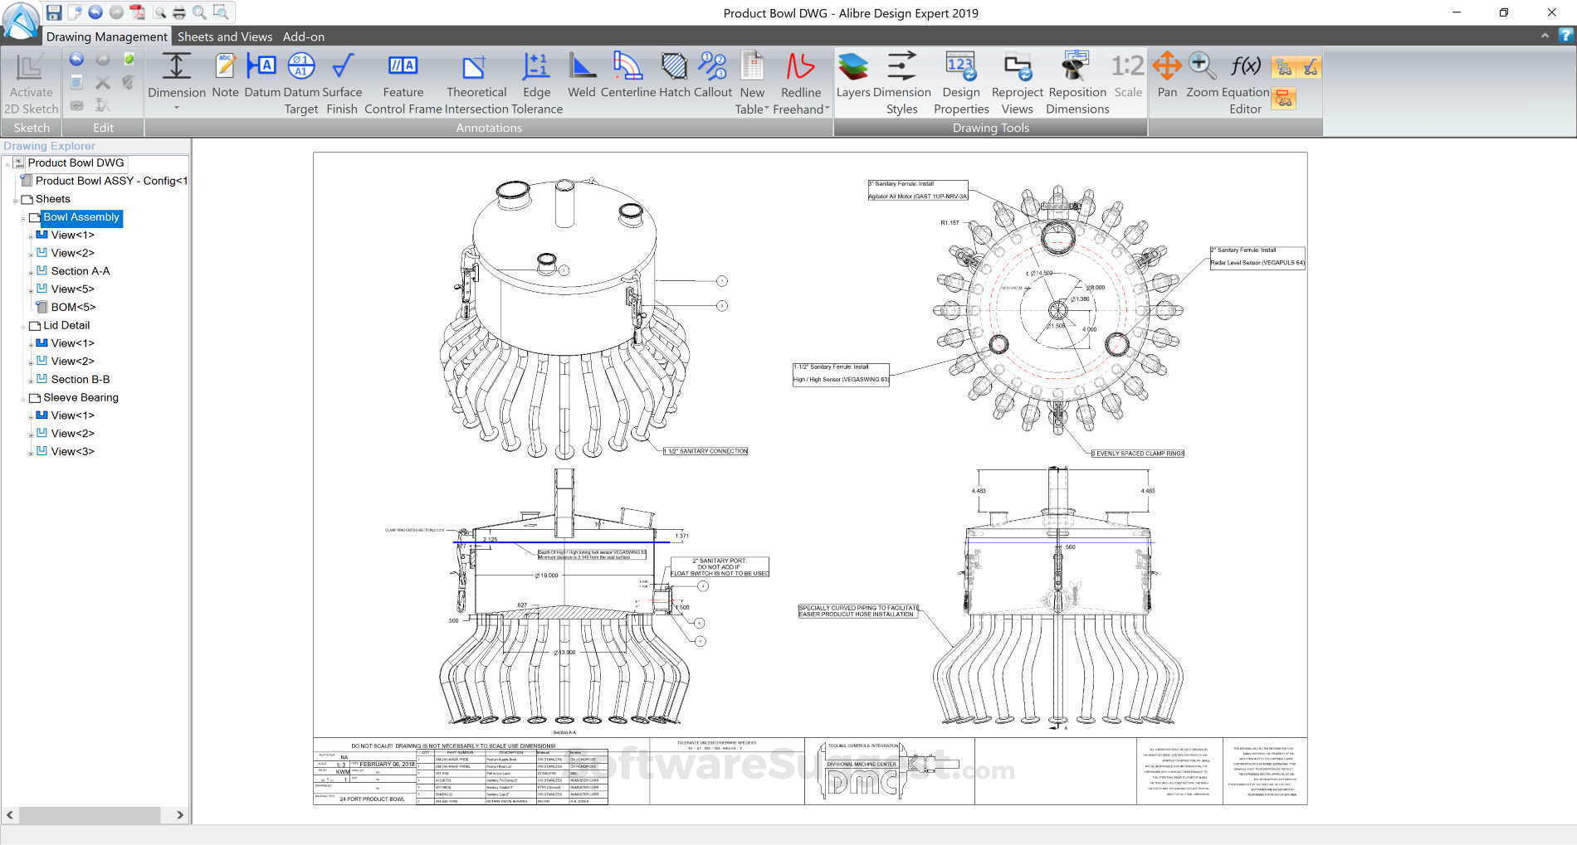The width and height of the screenshot is (1577, 845).
Task: Insert a Feature Control Frame
Action: (402, 79)
